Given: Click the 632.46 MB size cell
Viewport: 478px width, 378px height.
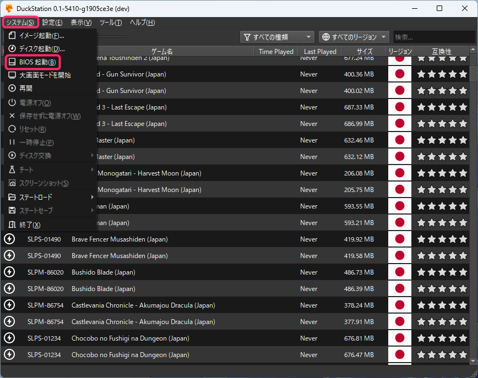Looking at the screenshot, I should (359, 140).
